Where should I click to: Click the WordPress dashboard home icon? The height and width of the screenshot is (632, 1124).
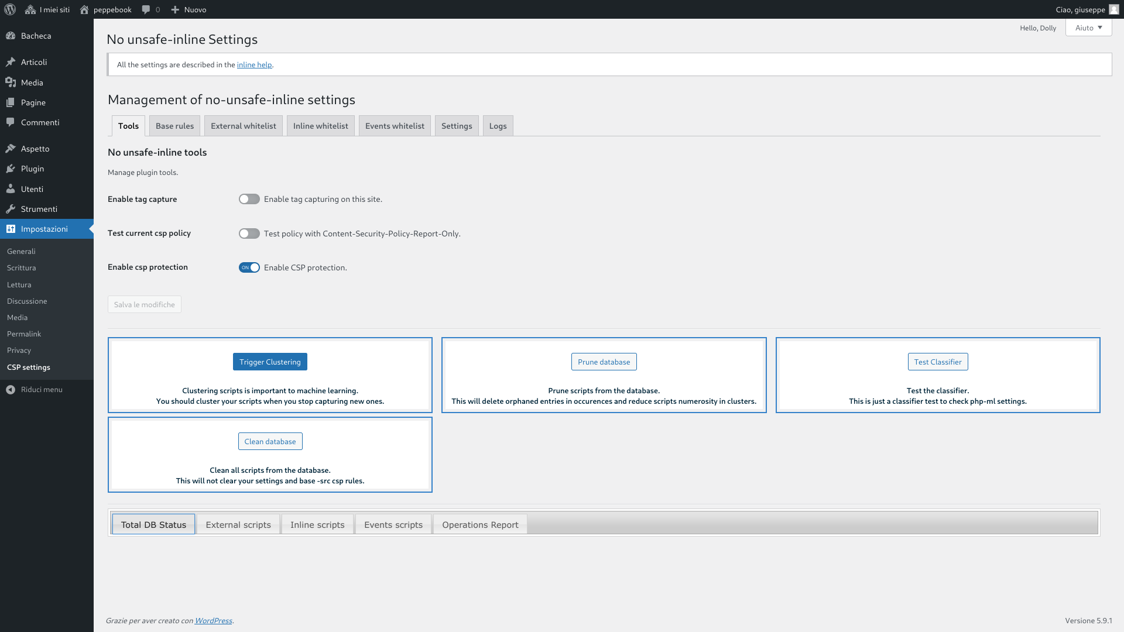pyautogui.click(x=11, y=9)
